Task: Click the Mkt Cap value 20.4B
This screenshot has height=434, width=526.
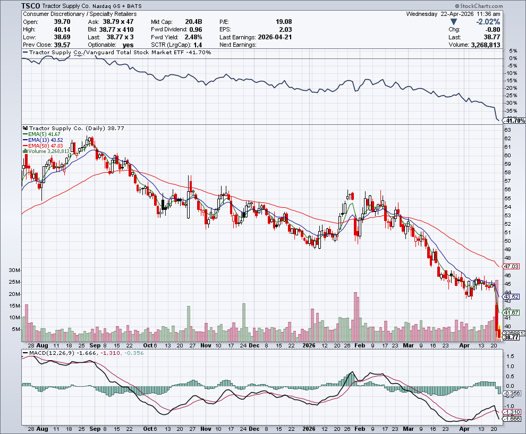Action: [193, 22]
